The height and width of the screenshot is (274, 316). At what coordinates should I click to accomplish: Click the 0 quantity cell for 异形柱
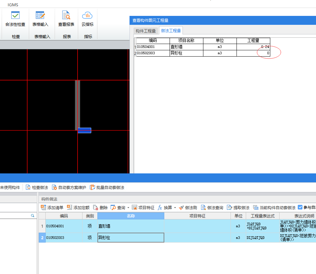click(x=253, y=53)
